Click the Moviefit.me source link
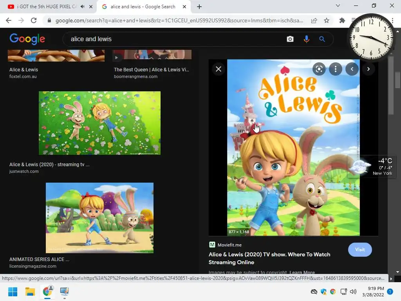The height and width of the screenshot is (301, 401). (x=225, y=245)
